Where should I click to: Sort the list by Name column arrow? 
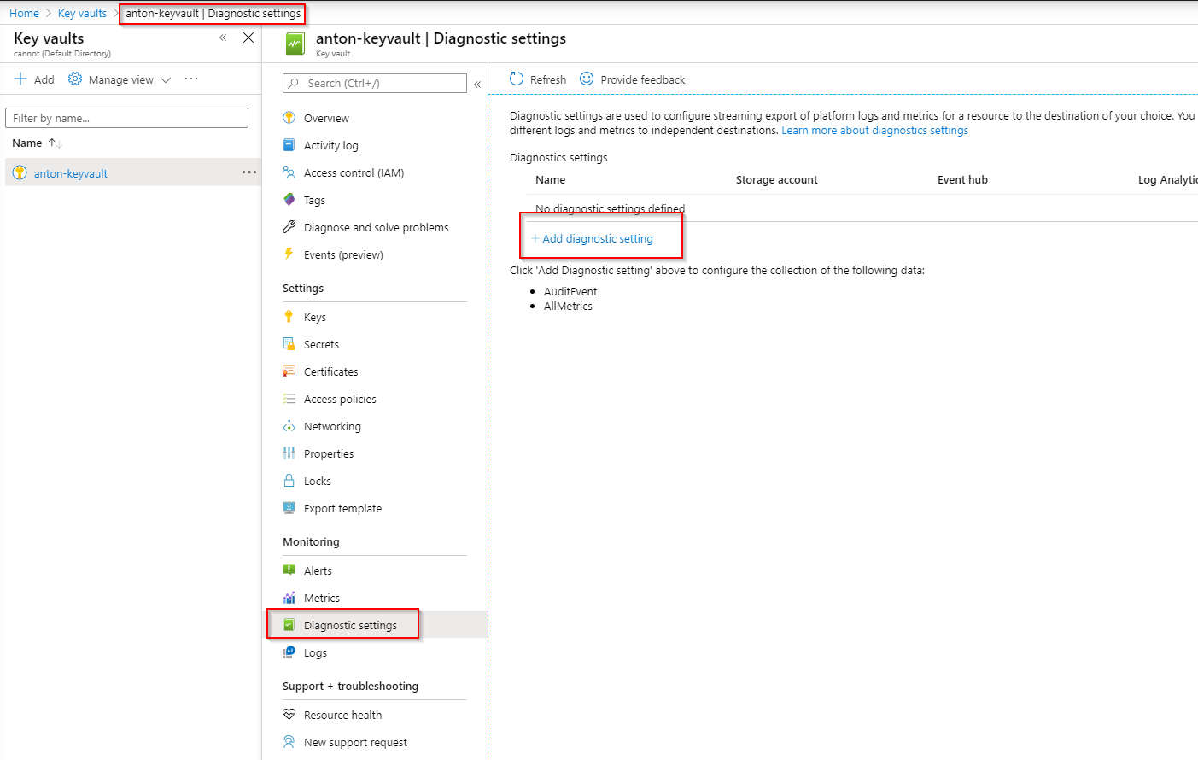pos(56,143)
